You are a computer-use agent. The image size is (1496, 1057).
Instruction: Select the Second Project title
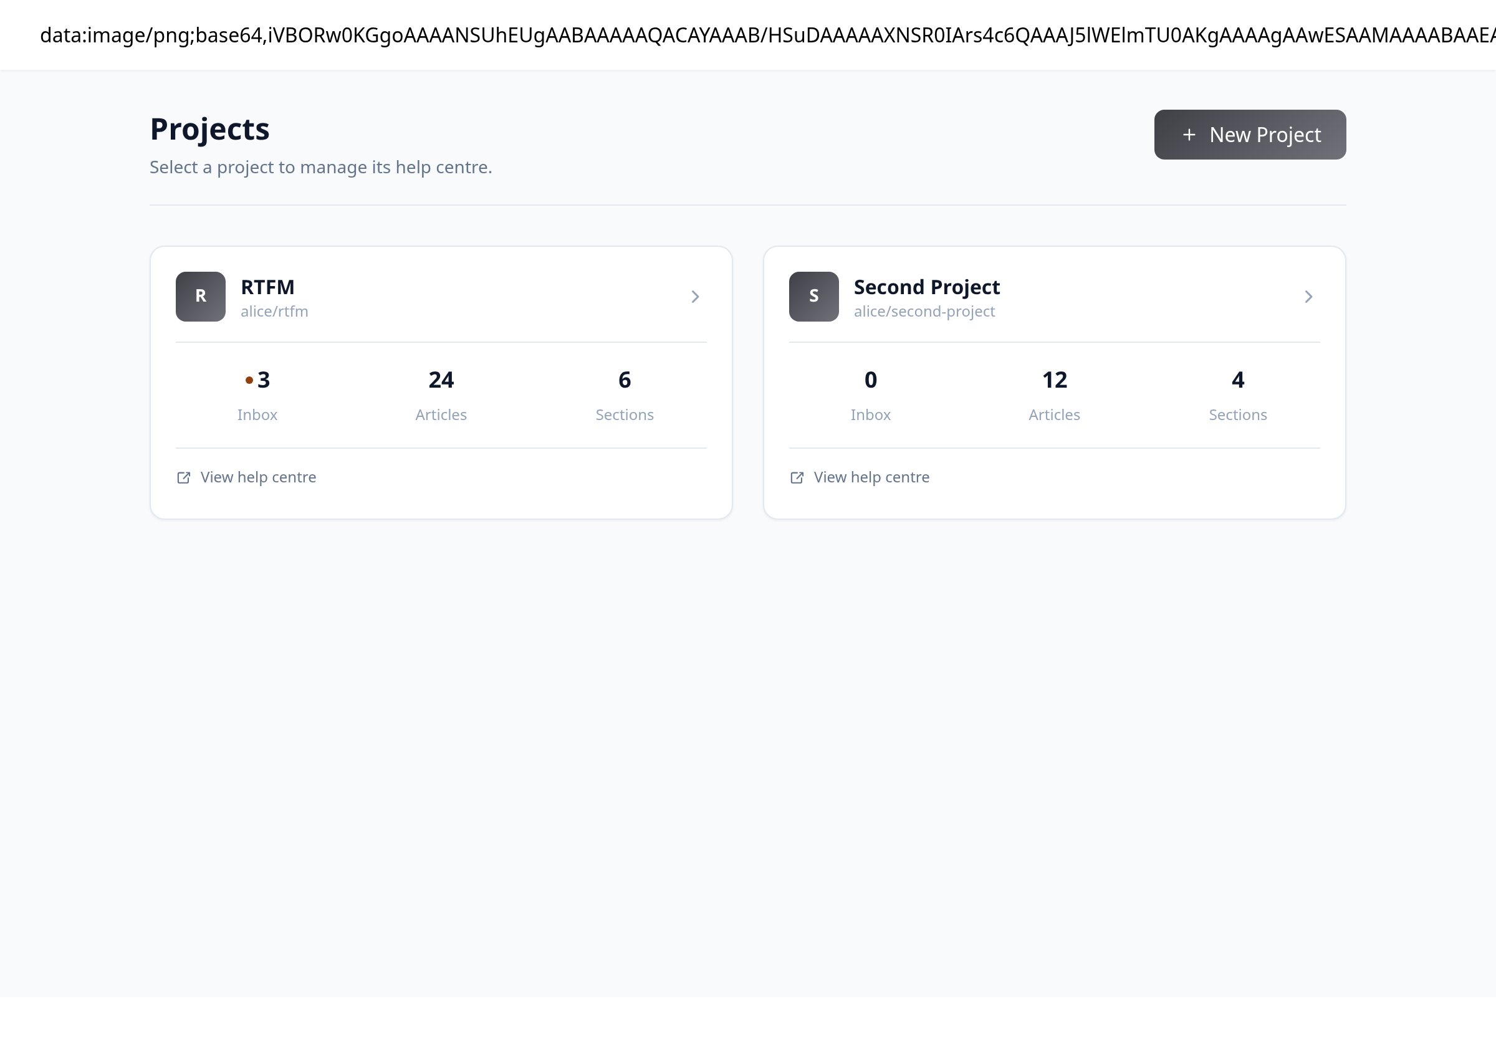coord(926,287)
